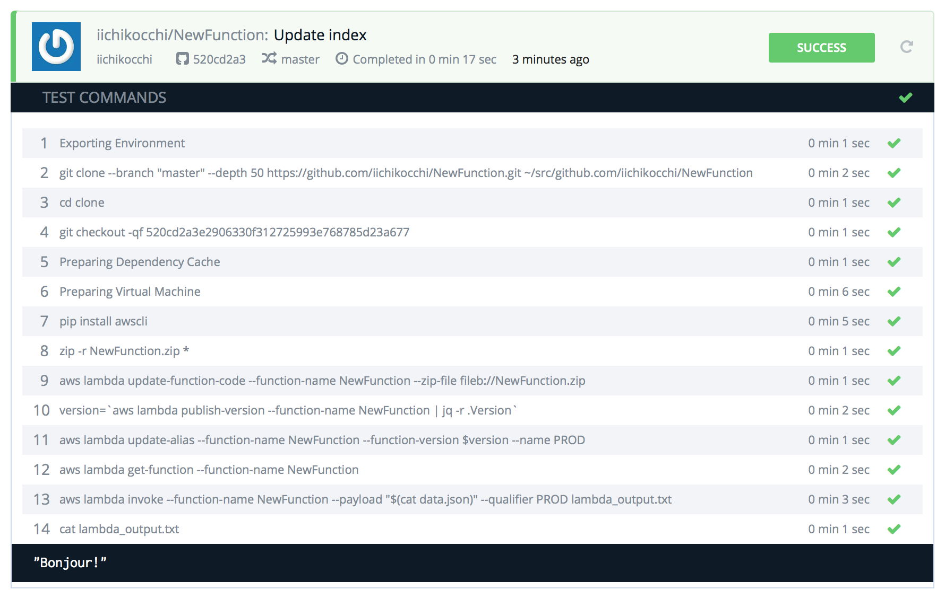Click the clock icon showing completion time
This screenshot has height=599, width=945.
click(342, 59)
